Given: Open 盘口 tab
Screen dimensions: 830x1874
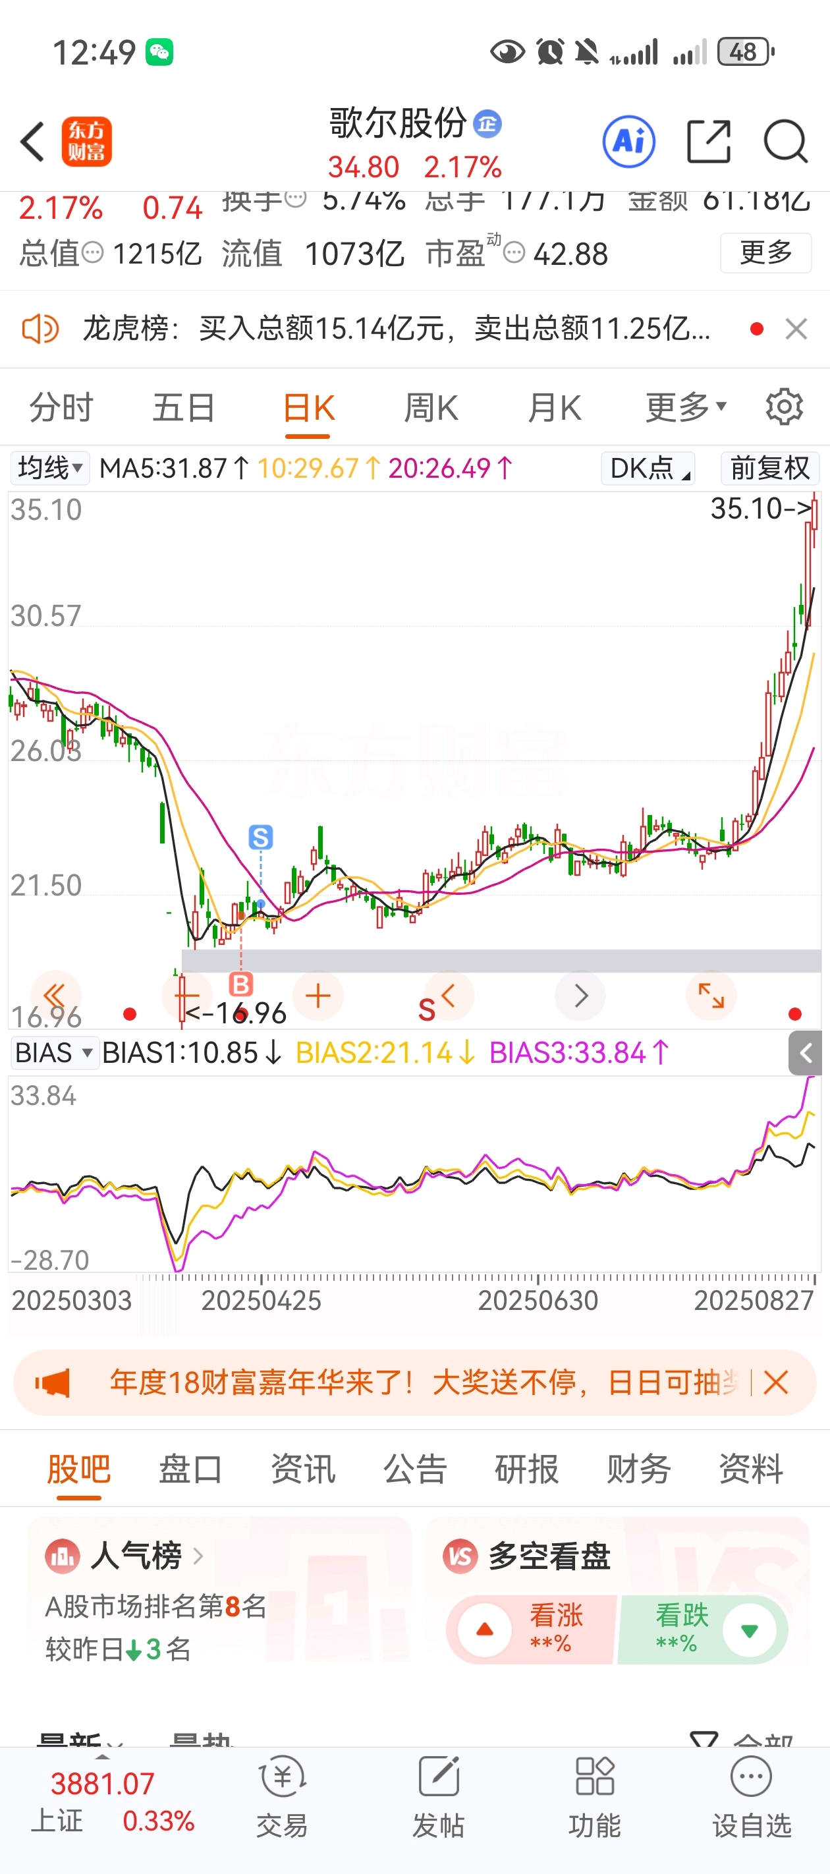Looking at the screenshot, I should [190, 1468].
